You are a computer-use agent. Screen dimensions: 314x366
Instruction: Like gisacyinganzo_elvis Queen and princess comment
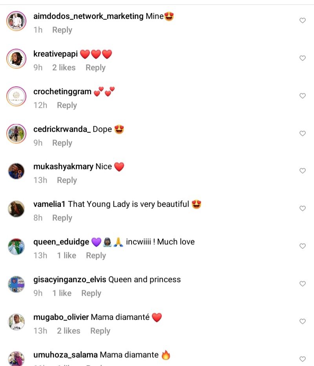303,284
